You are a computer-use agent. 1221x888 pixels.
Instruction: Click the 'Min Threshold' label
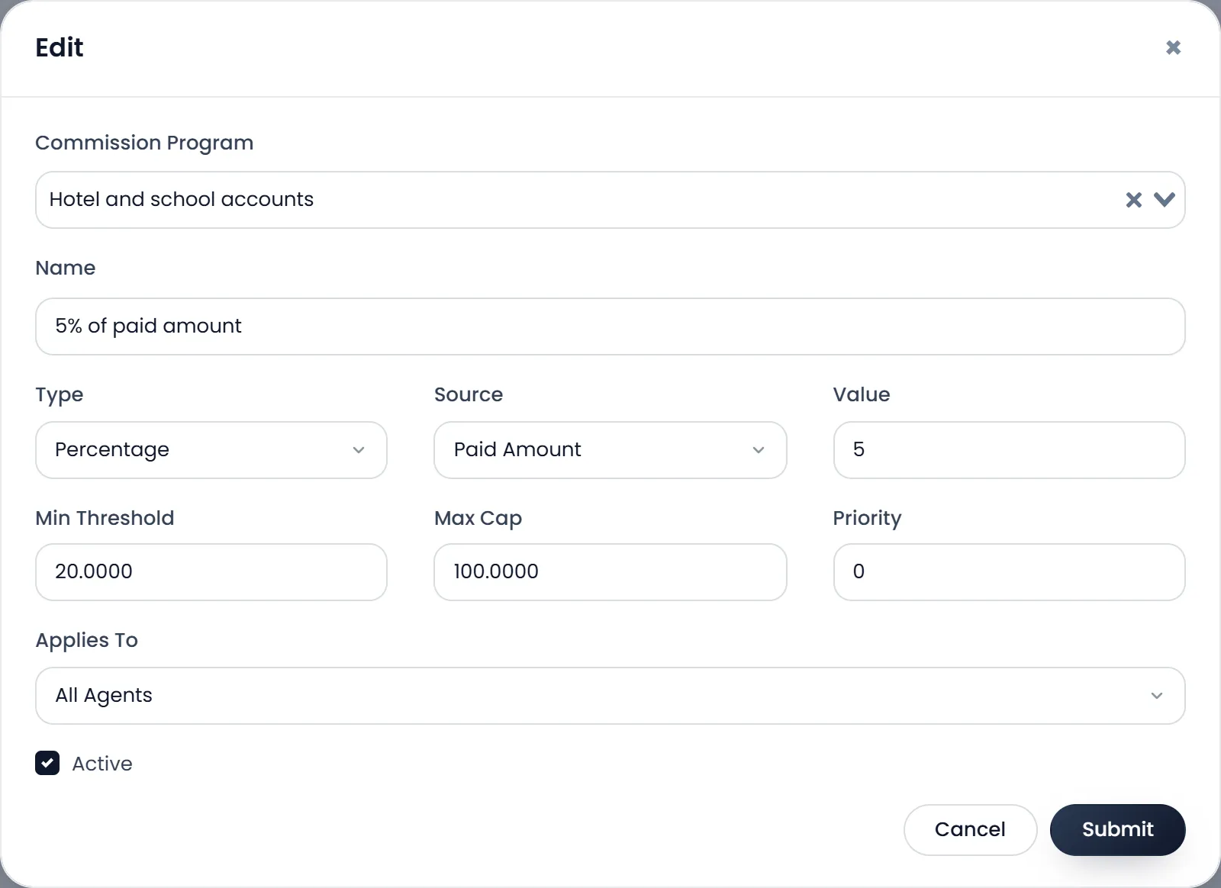click(105, 518)
